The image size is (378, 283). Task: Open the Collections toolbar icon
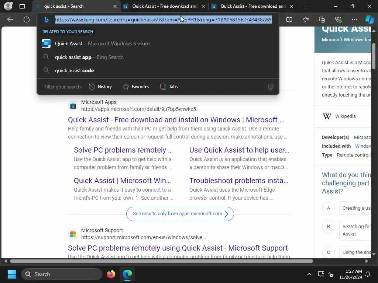[x=322, y=20]
